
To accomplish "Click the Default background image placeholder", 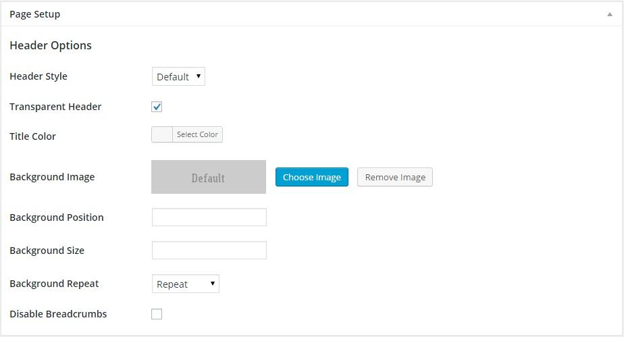I will tap(208, 177).
